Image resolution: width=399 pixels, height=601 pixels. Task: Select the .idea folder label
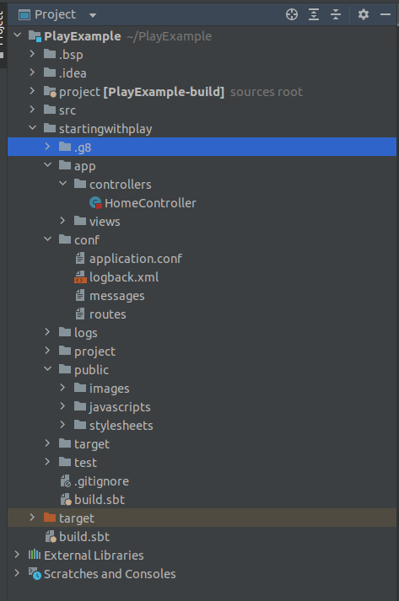(x=73, y=73)
